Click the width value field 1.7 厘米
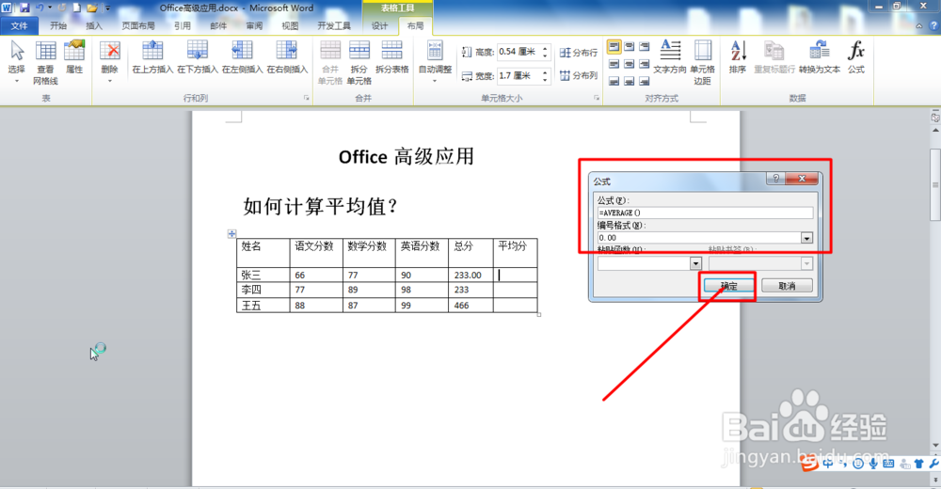The width and height of the screenshot is (941, 489). (519, 75)
